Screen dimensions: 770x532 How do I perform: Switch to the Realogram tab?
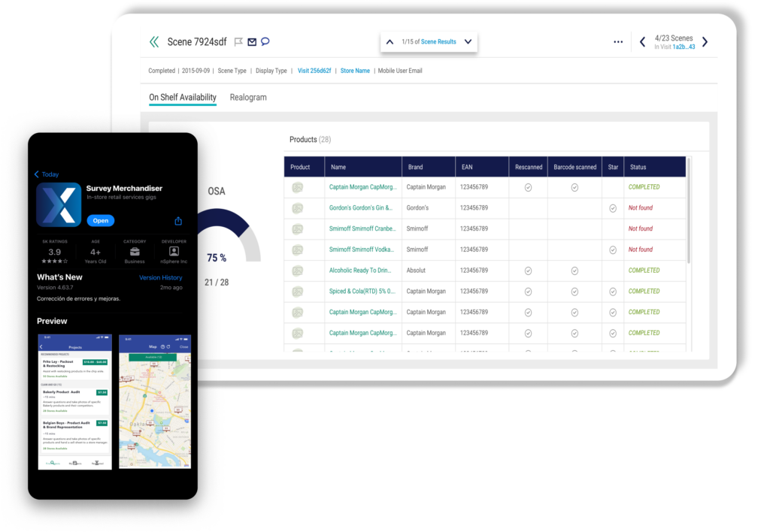pos(248,98)
